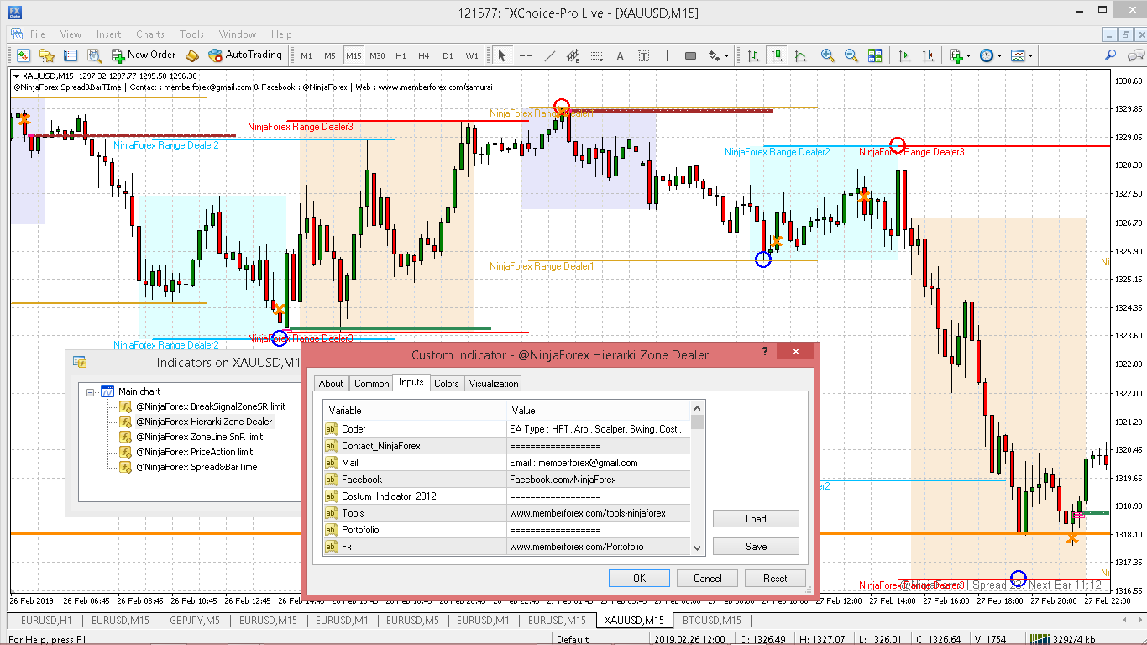The image size is (1147, 645).
Task: Open the periodicity clock dropdown
Action: point(990,55)
